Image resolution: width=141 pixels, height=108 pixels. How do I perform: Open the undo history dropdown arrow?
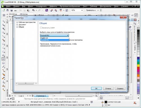click(x=36, y=10)
